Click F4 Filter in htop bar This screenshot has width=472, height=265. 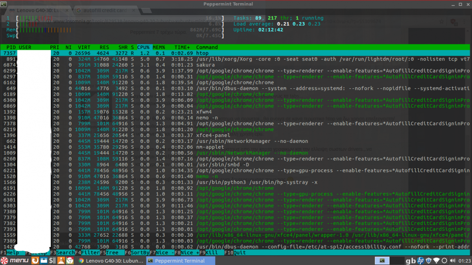click(x=87, y=252)
